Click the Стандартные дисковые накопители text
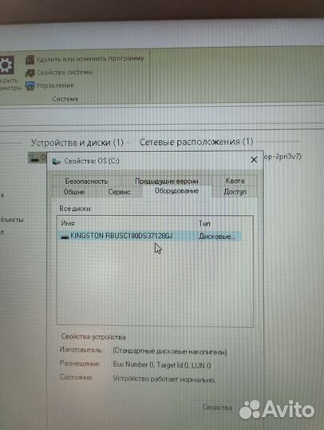Image resolution: width=324 pixels, height=430 pixels. tap(170, 352)
